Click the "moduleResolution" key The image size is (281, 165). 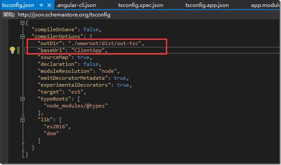pos(65,71)
